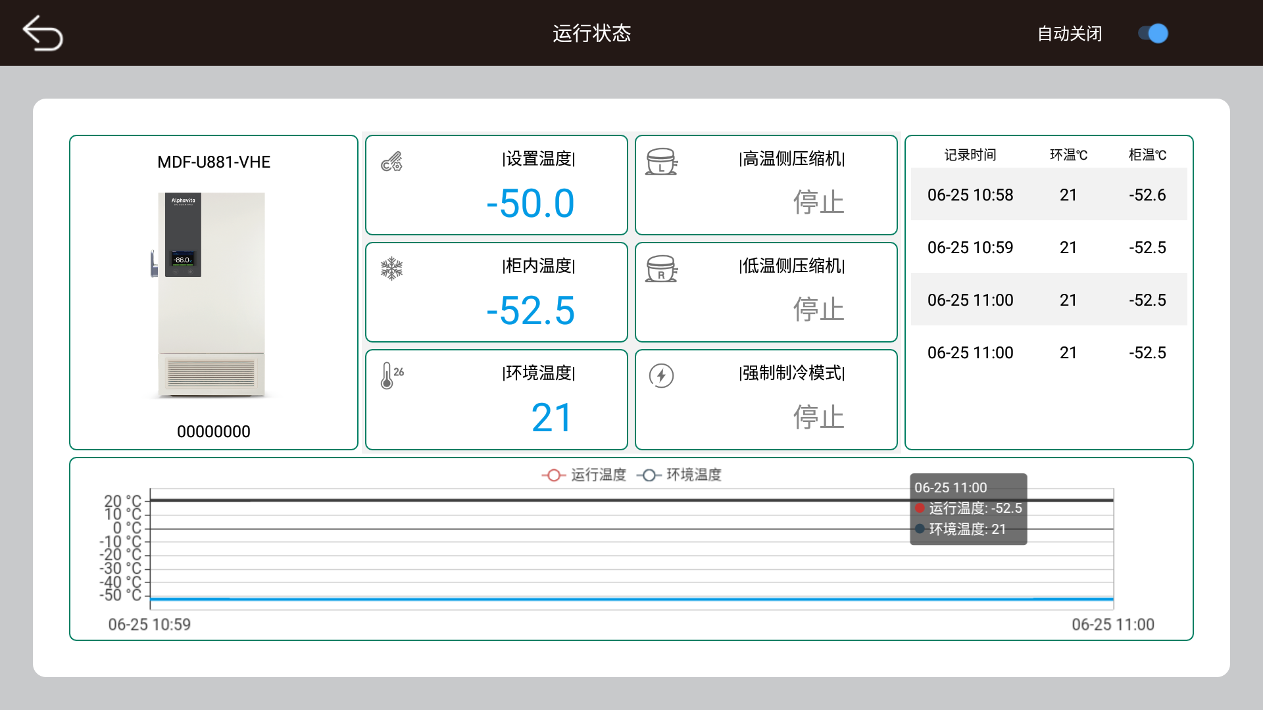Click the -52.5 cabinet temperature value
Image resolution: width=1263 pixels, height=710 pixels.
coord(530,310)
